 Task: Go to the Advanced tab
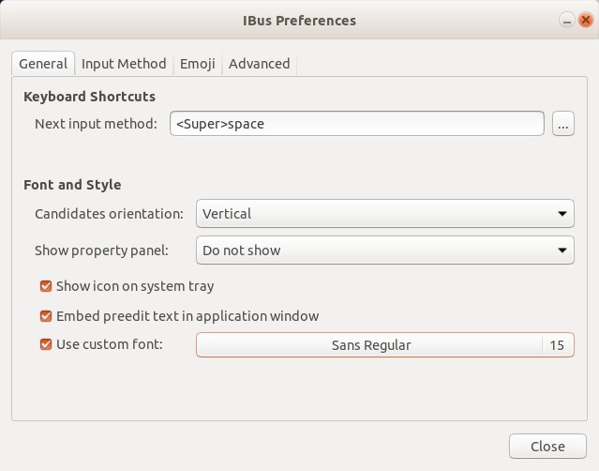259,64
